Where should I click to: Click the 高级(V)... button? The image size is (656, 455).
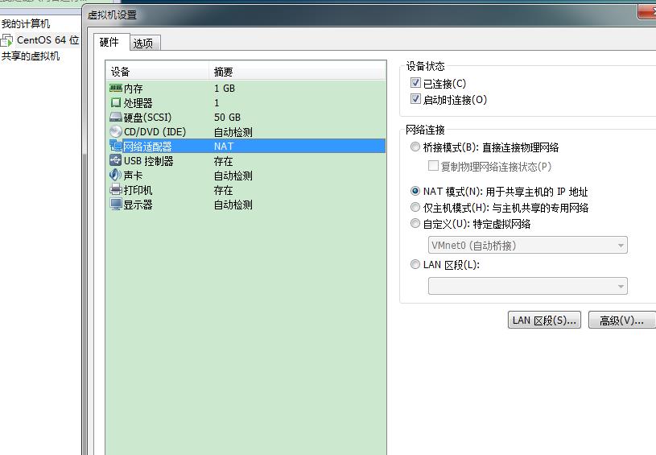coord(621,321)
